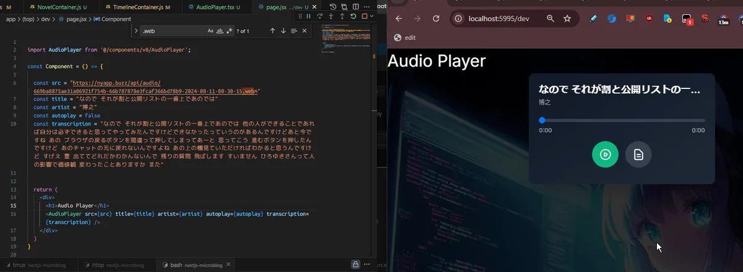Bookmark this page with star icon
This screenshot has width=743, height=272.
pos(567,19)
